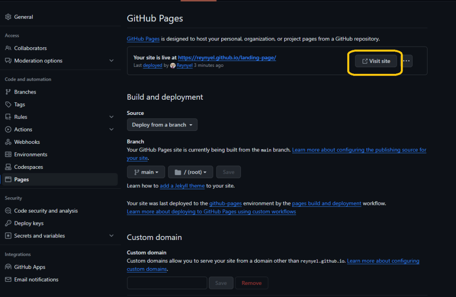Expand the Actions section chevron

(x=111, y=130)
